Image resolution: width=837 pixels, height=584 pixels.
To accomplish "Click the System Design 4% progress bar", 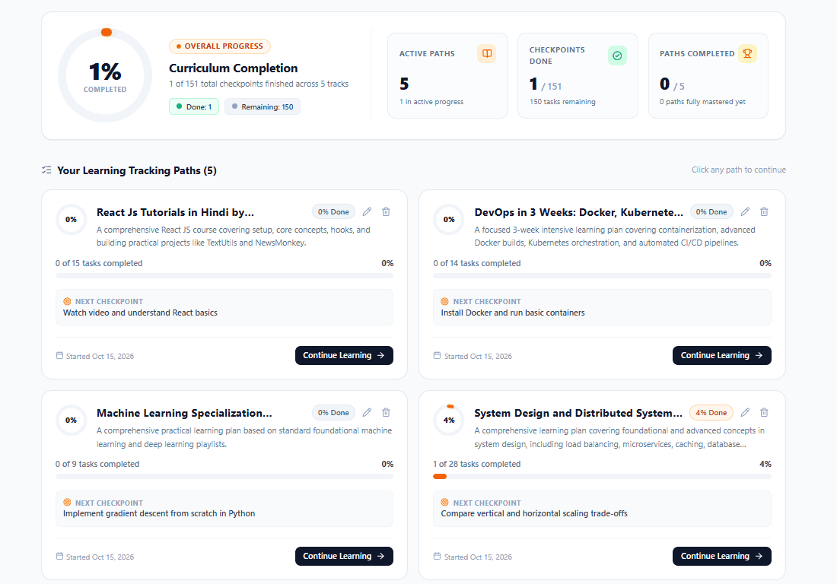I will 602,476.
